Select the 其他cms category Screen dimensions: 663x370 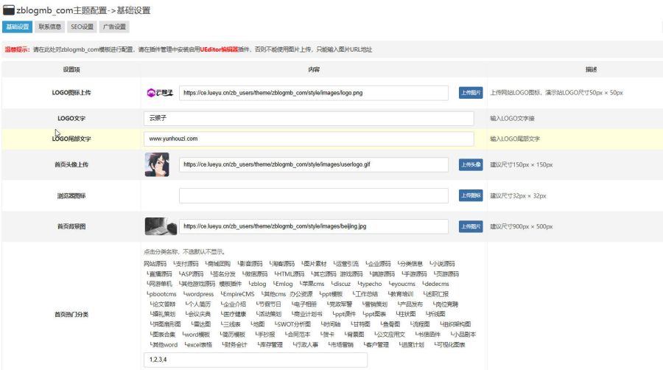[x=275, y=294]
